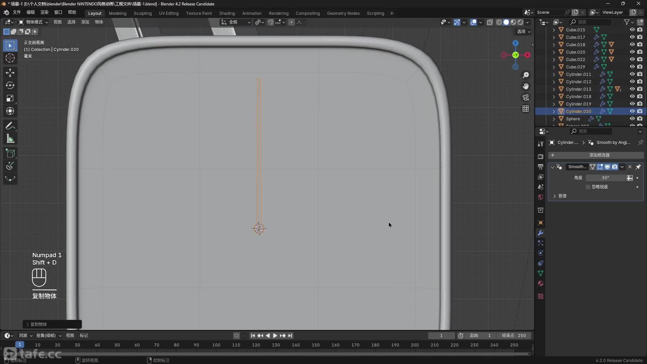Open the Texture properties tab
The image size is (647, 364).
click(541, 296)
